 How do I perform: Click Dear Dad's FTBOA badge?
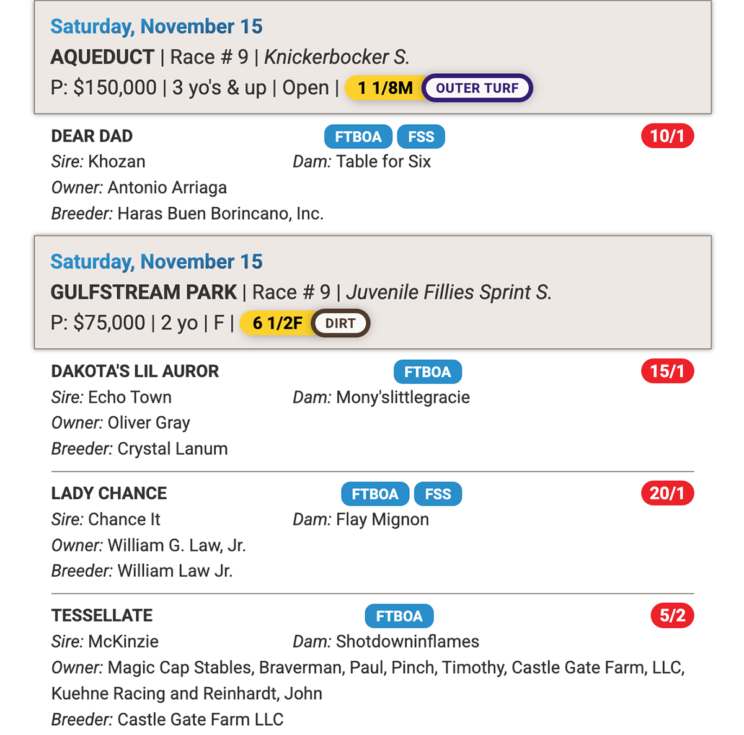pyautogui.click(x=358, y=136)
